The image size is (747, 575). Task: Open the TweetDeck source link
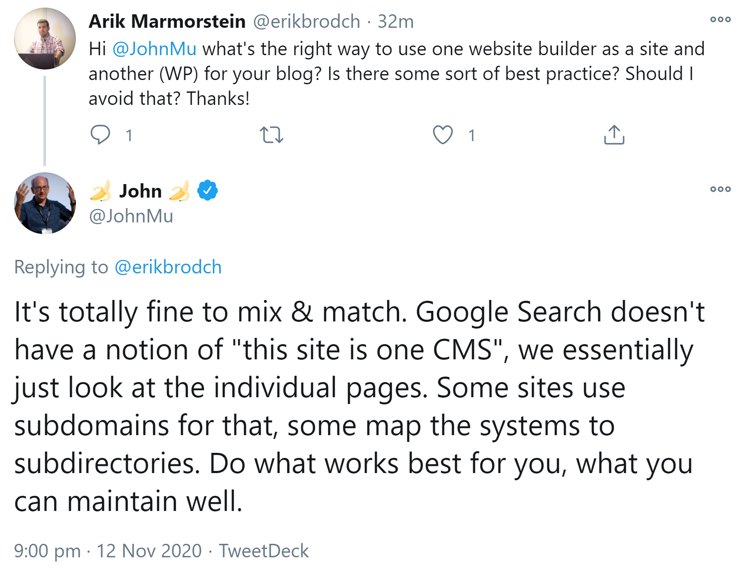tap(264, 550)
